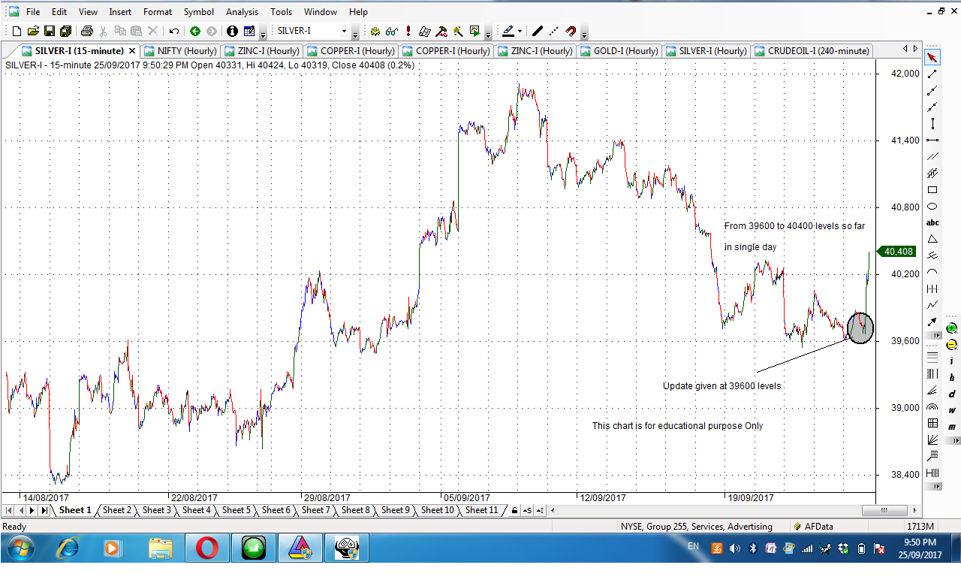Select the Sheet 2 worksheet tab
The height and width of the screenshot is (577, 961).
click(117, 510)
